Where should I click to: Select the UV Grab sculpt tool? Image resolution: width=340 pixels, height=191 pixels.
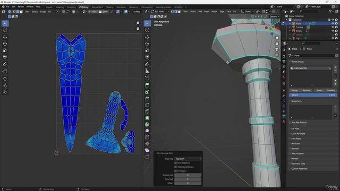pos(5,79)
